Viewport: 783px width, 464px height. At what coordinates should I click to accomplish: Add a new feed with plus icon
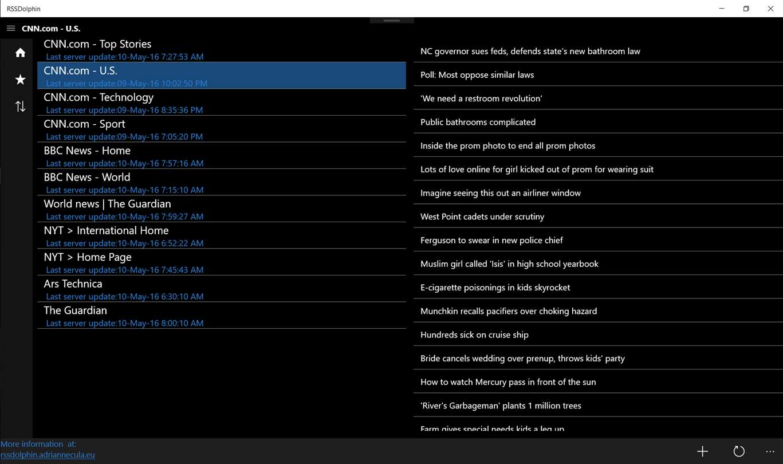click(702, 451)
